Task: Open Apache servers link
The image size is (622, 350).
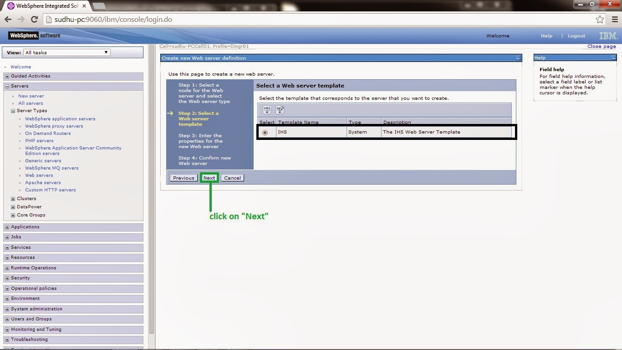Action: (43, 183)
